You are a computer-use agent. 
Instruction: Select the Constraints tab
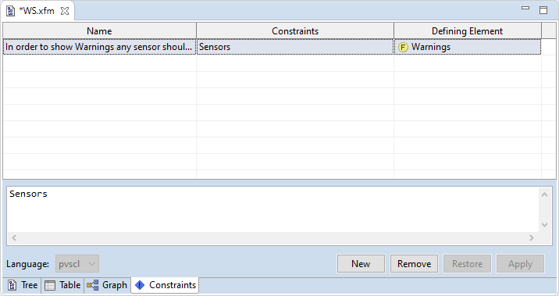(x=165, y=285)
